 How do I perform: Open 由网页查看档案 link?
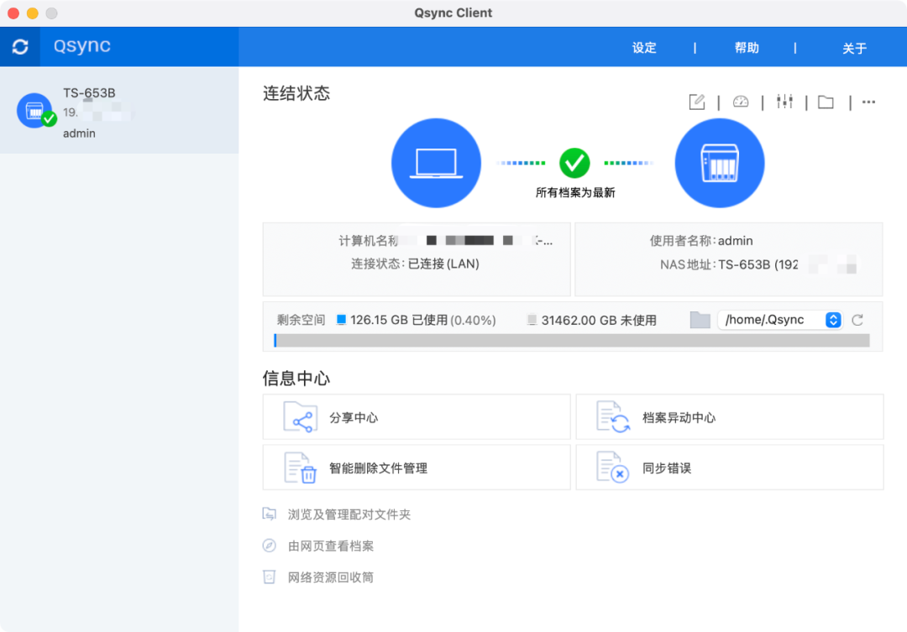[330, 546]
